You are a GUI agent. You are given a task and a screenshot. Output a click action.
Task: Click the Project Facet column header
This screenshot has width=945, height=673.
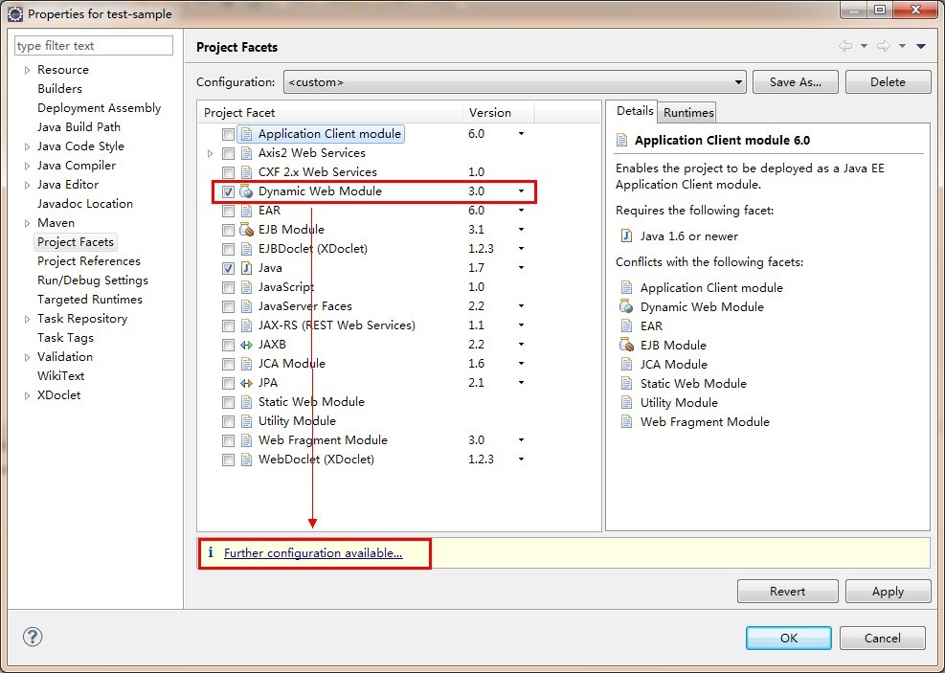pos(330,113)
